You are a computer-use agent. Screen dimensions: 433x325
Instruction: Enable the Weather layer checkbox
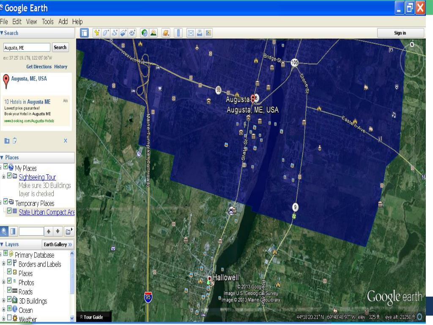[x=9, y=317]
